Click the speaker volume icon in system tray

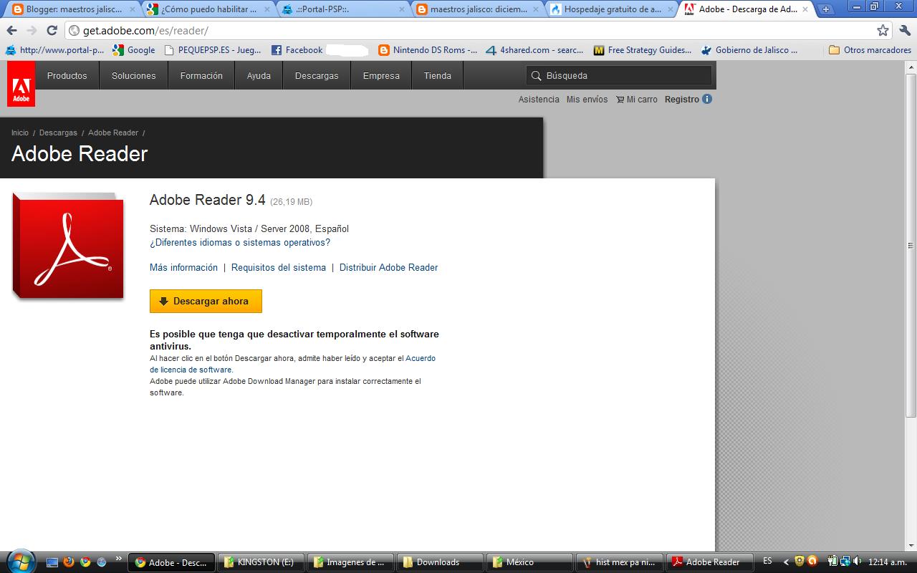tap(858, 562)
